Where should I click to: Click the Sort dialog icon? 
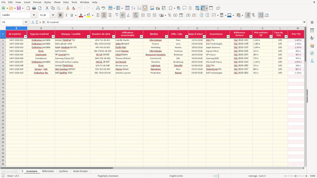click(x=127, y=8)
